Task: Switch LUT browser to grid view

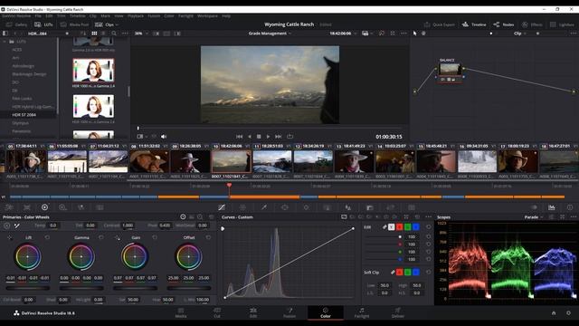Action: point(94,34)
